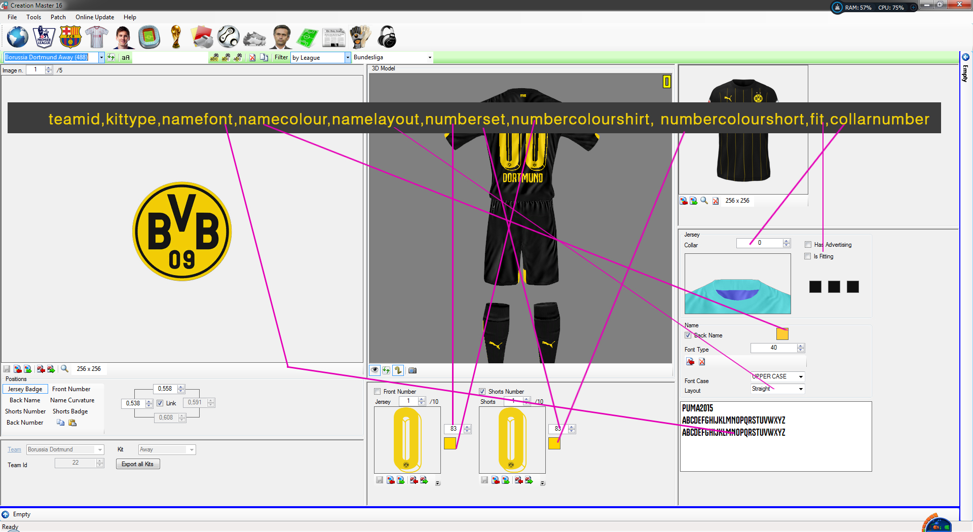Click the copy kit pages icon
973x532 pixels.
click(264, 57)
